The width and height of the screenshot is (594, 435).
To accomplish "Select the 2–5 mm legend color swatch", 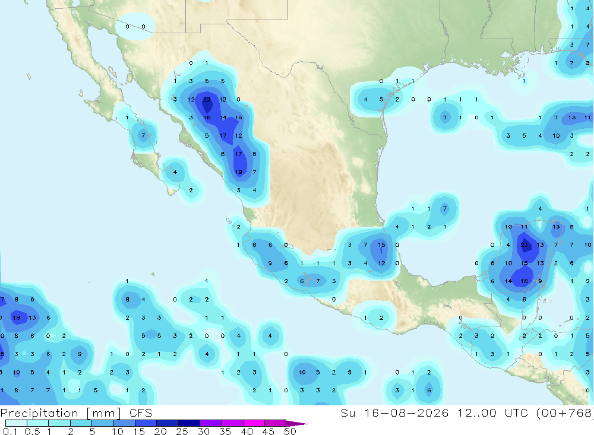I will 81,423.
